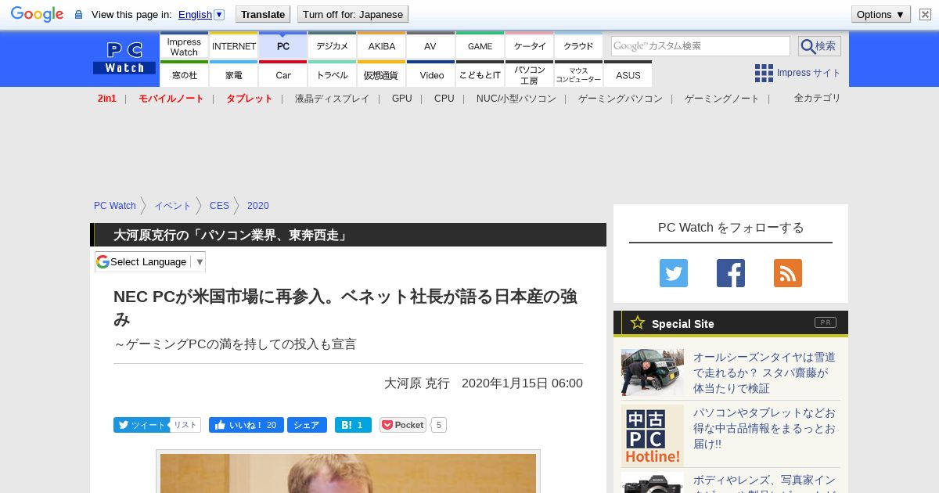
Task: Go to the ゲーミングノート category
Action: click(722, 99)
